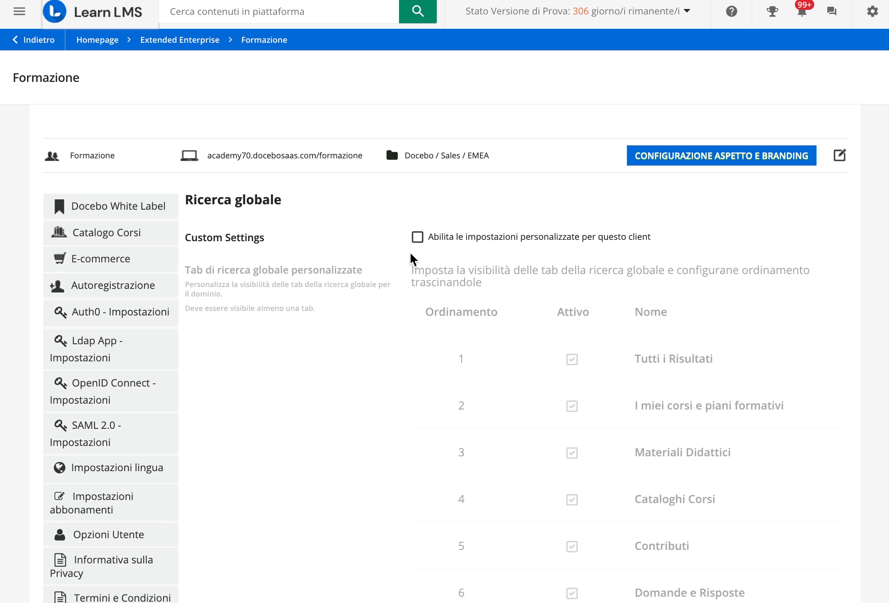
Task: Click the Cataloghi Corsi row name
Action: 675,499
